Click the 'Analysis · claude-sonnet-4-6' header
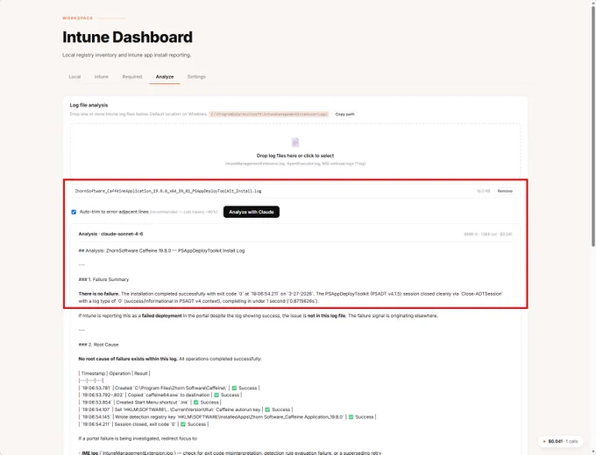This screenshot has width=596, height=455. pos(110,234)
